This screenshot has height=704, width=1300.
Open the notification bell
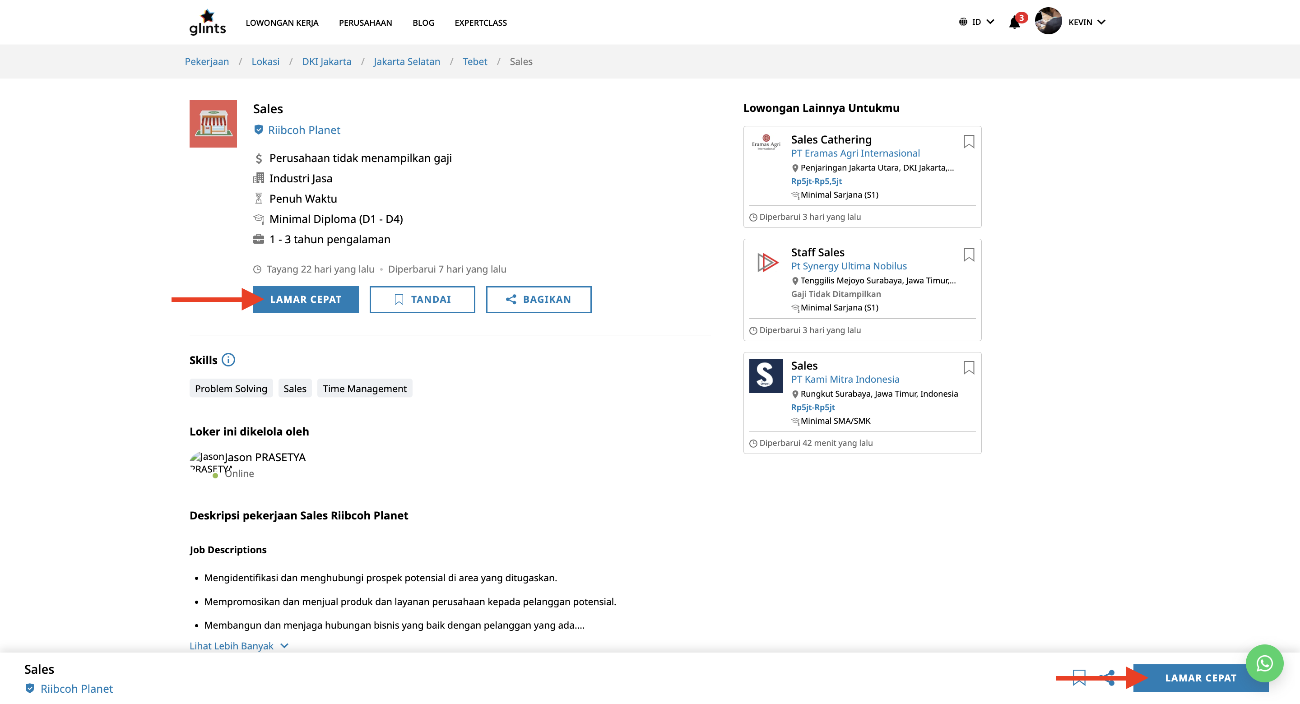point(1014,22)
